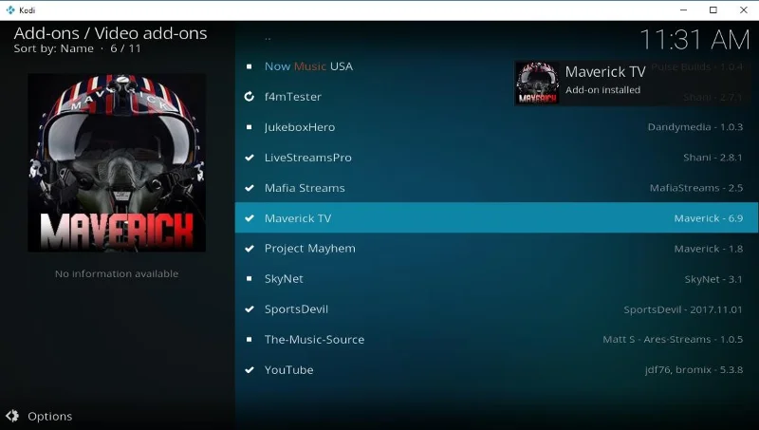Click the 'Sort by: Name' text
Screen dimensions: 759x430
[54, 48]
